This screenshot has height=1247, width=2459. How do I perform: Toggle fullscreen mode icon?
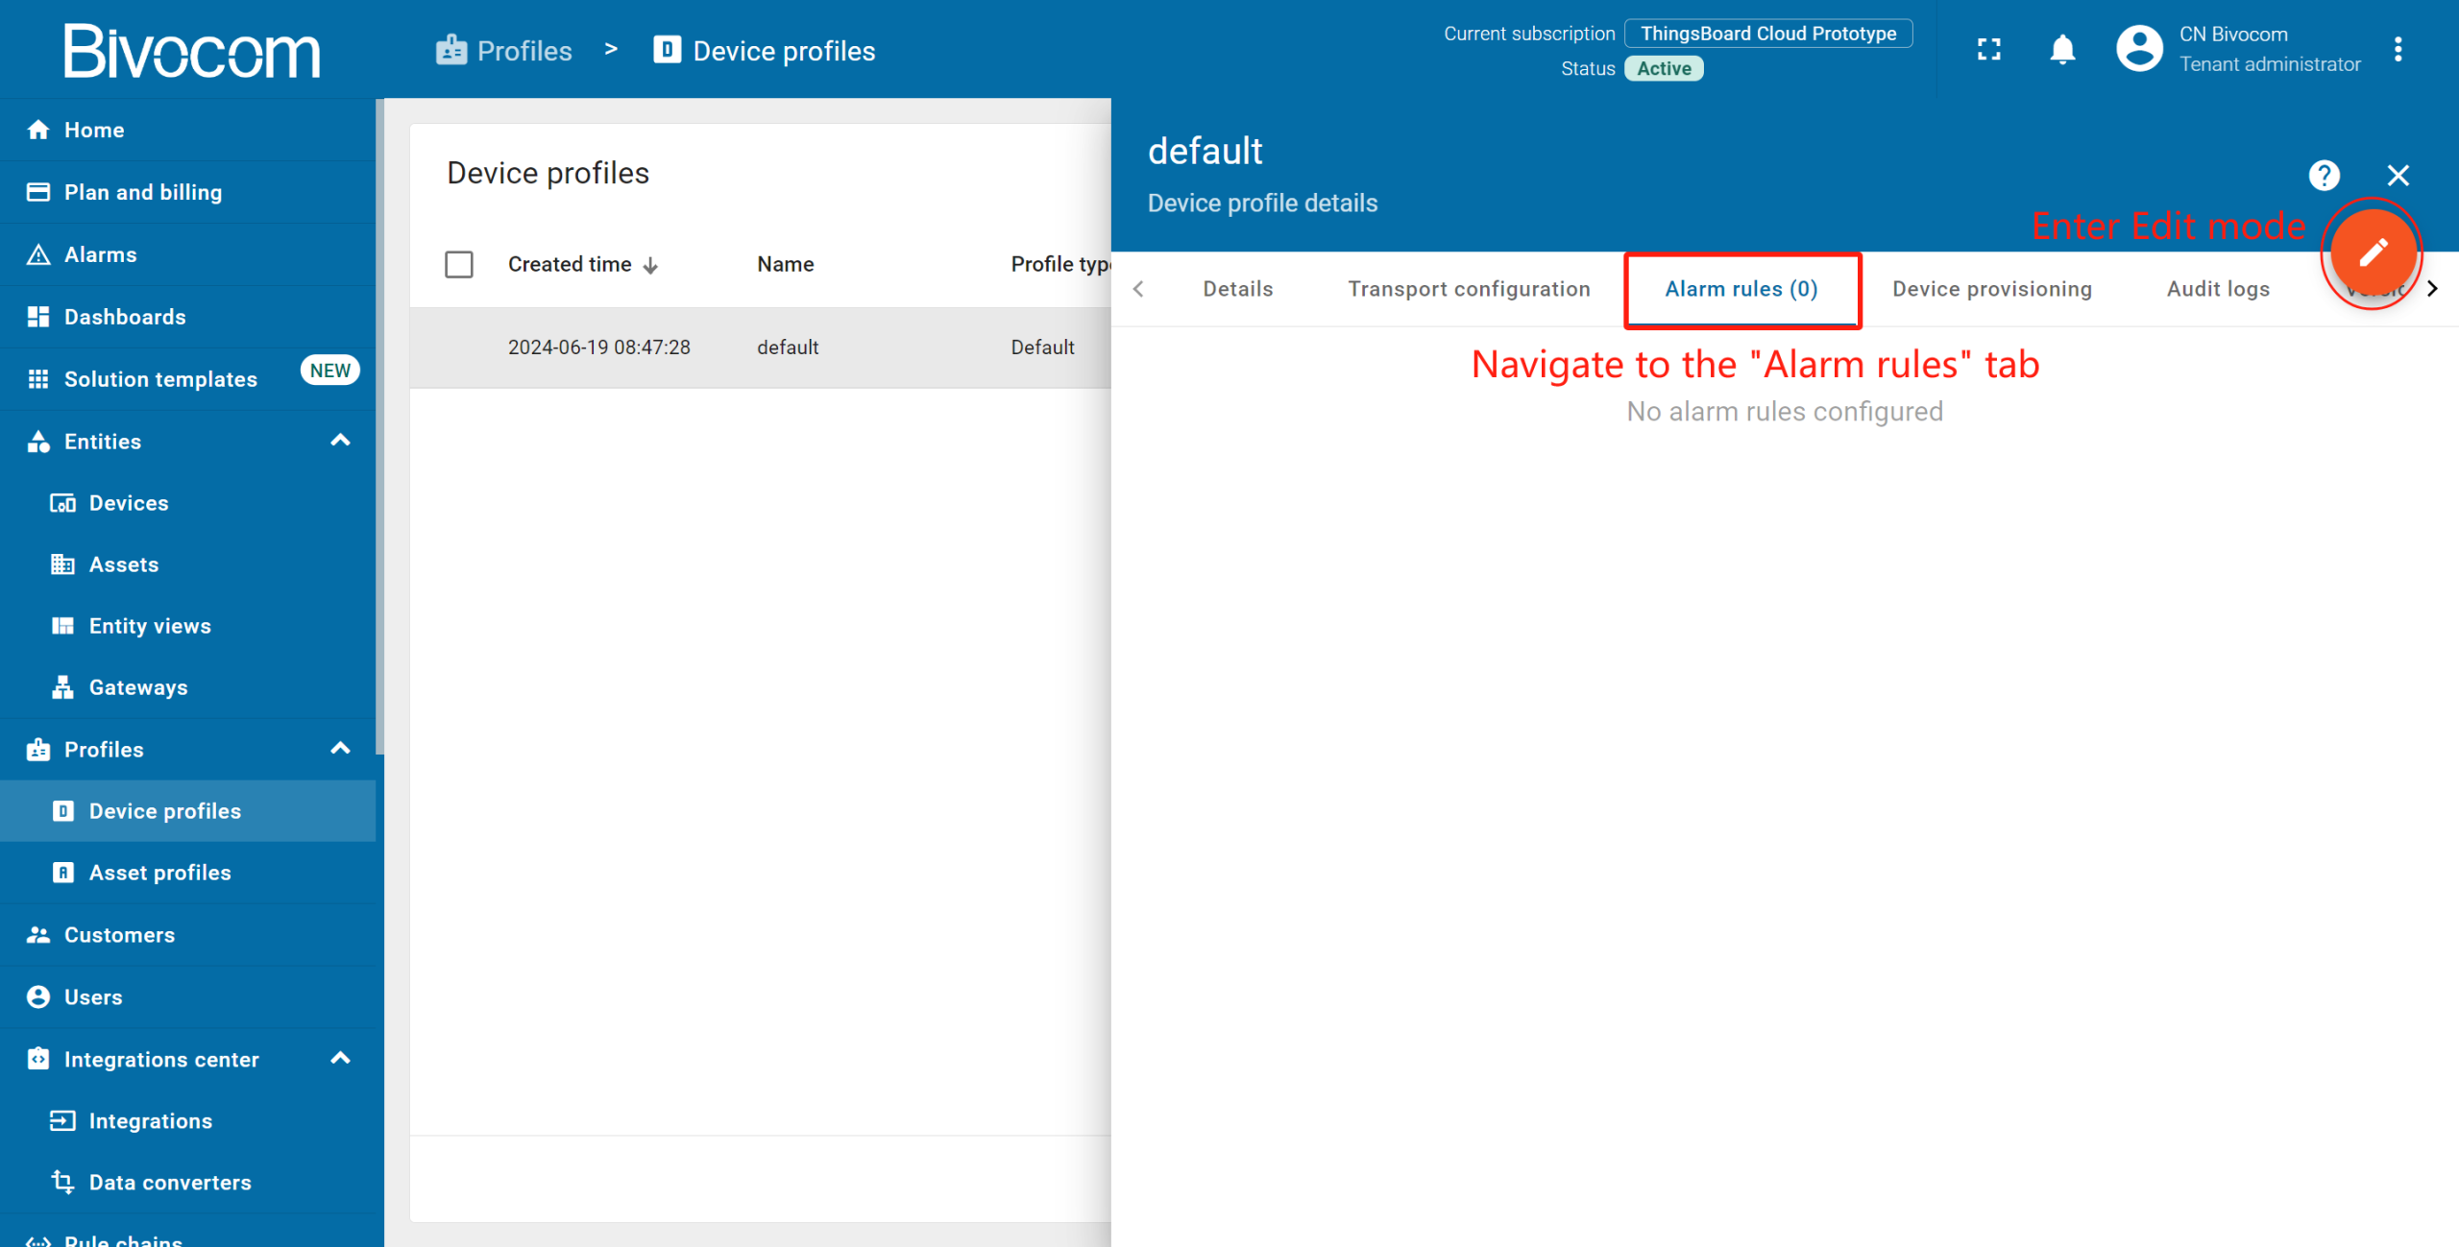tap(1989, 50)
